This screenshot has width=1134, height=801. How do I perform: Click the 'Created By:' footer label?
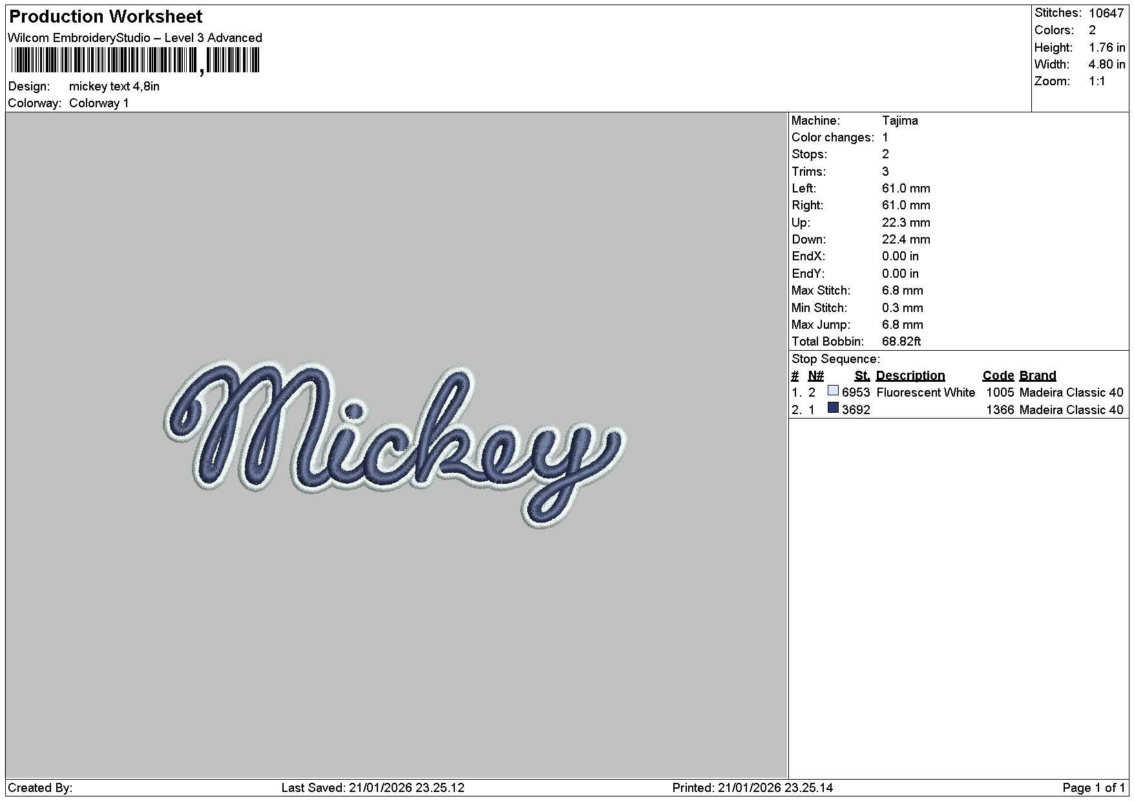click(40, 787)
